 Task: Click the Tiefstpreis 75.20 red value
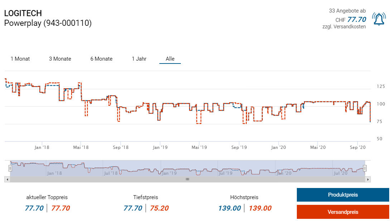point(159,208)
